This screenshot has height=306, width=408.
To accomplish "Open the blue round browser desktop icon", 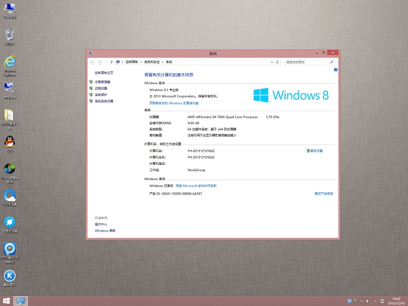I will pyautogui.click(x=10, y=224).
